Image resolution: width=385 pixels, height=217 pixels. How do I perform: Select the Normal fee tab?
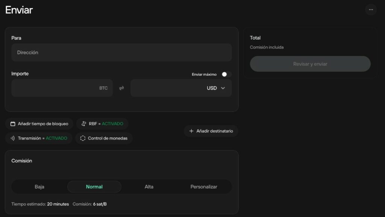(94, 187)
